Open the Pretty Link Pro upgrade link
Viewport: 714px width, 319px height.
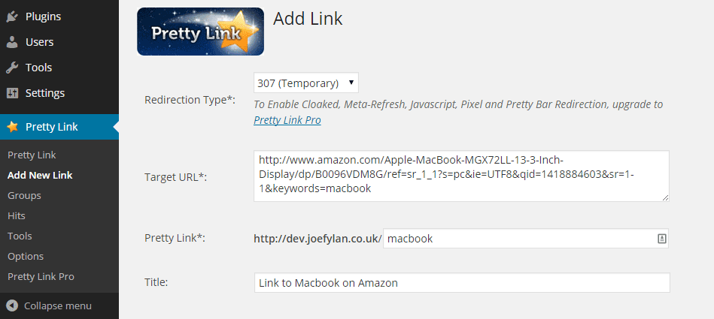(287, 120)
